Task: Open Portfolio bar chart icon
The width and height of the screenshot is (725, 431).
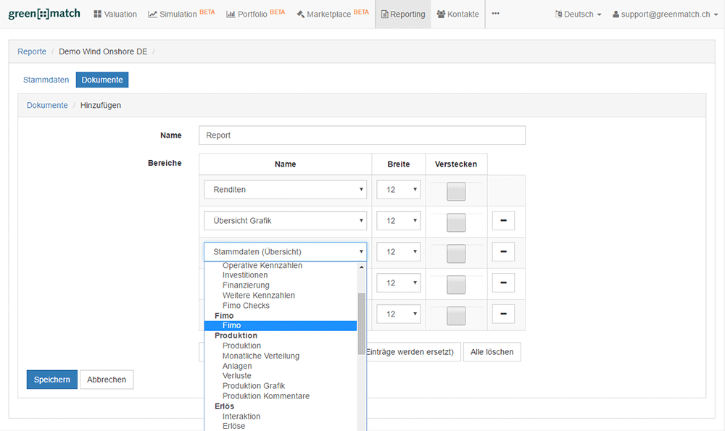Action: point(231,14)
